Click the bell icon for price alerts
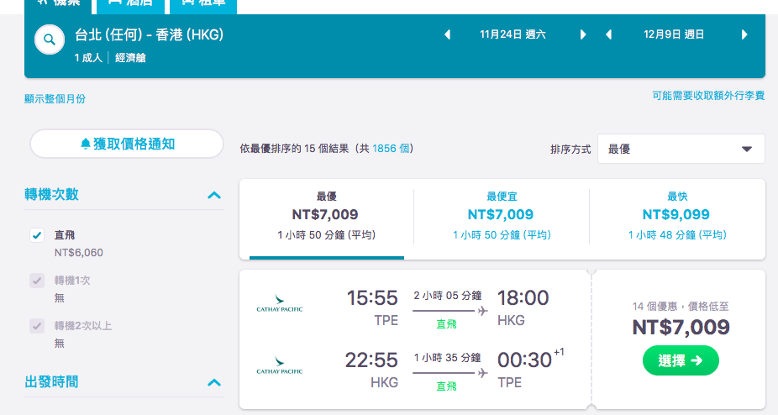 pos(86,144)
